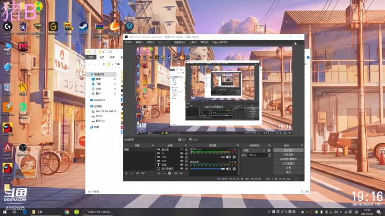Adjust transition duration stepper arrows
This screenshot has width=385, height=216.
tap(269, 155)
